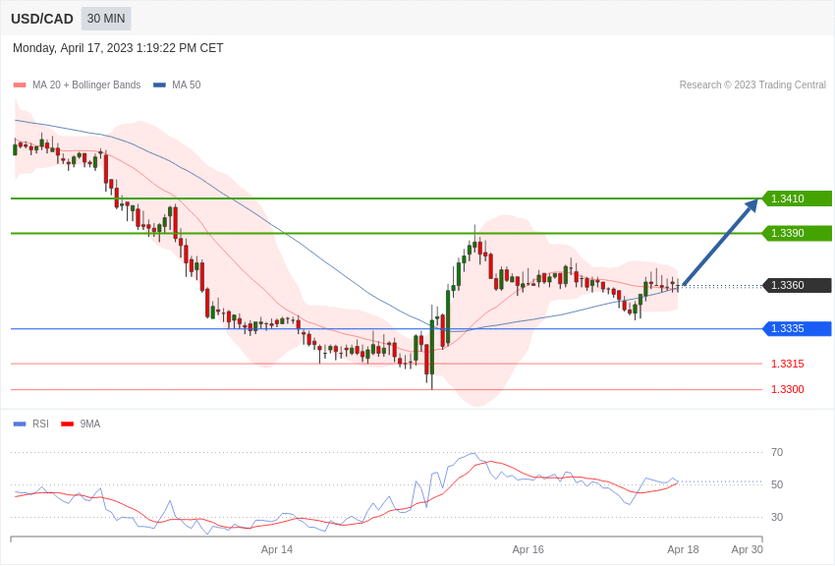Click the red 1.3300 support label
This screenshot has height=566, width=835.
click(x=788, y=389)
